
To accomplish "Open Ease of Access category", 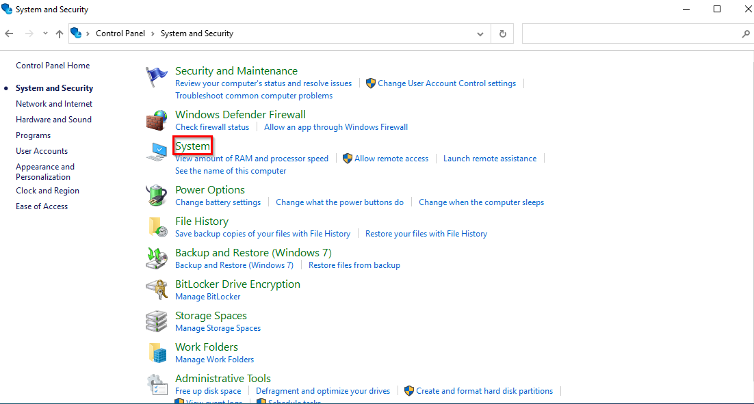I will click(x=42, y=206).
